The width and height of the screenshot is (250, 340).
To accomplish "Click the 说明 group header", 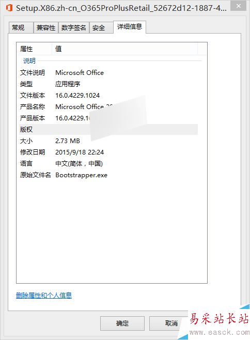I will 29,61.
